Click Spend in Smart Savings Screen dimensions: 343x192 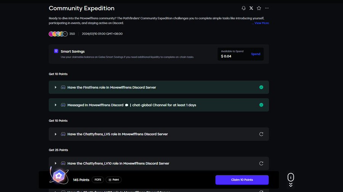pos(255,54)
